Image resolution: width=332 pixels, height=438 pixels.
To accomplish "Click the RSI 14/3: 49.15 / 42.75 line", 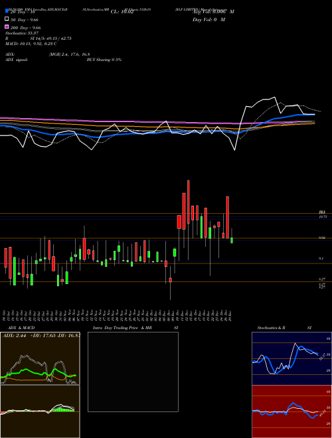I will click(39, 38).
